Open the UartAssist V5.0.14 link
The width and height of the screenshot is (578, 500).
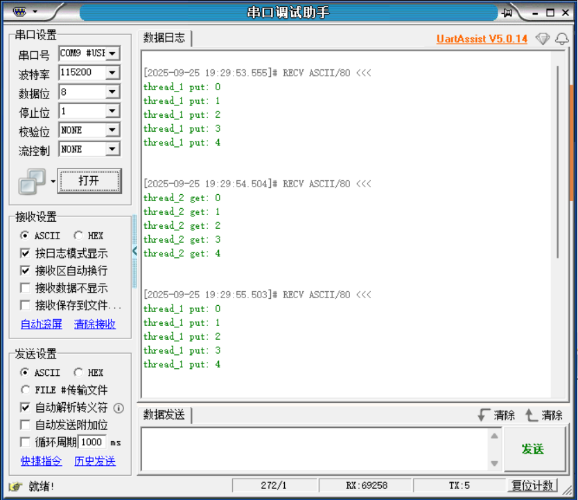[x=482, y=39]
